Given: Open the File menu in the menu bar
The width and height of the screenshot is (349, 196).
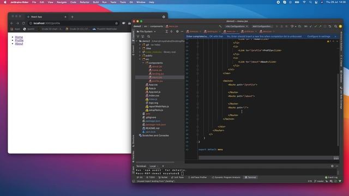Looking at the screenshot, I should coord(34,2).
